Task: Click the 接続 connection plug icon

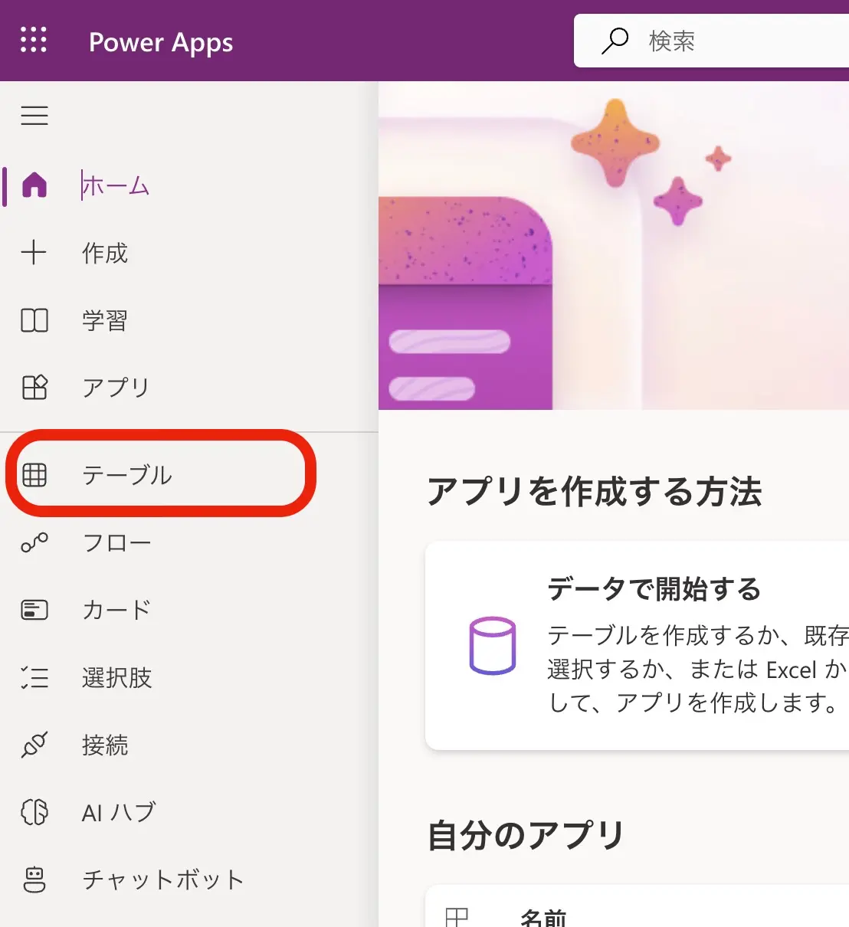Action: click(34, 745)
